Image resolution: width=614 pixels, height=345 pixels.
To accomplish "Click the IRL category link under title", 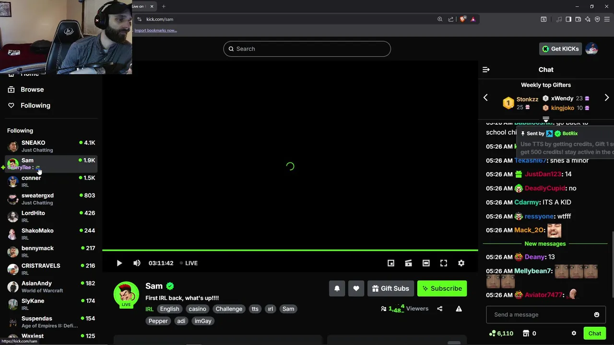I will pos(150,309).
